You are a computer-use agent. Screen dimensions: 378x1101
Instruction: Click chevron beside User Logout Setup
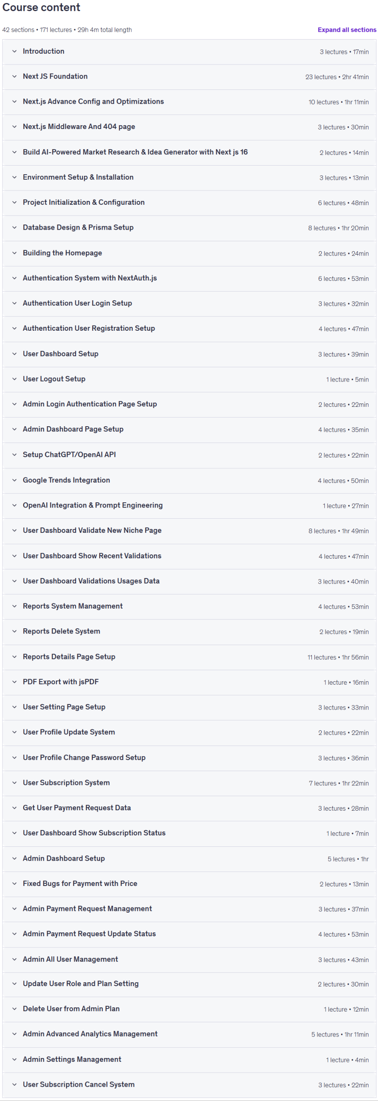(x=14, y=379)
